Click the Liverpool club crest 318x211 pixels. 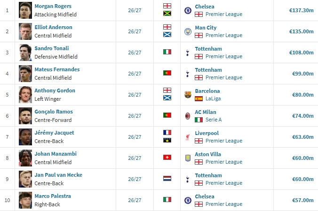click(188, 137)
